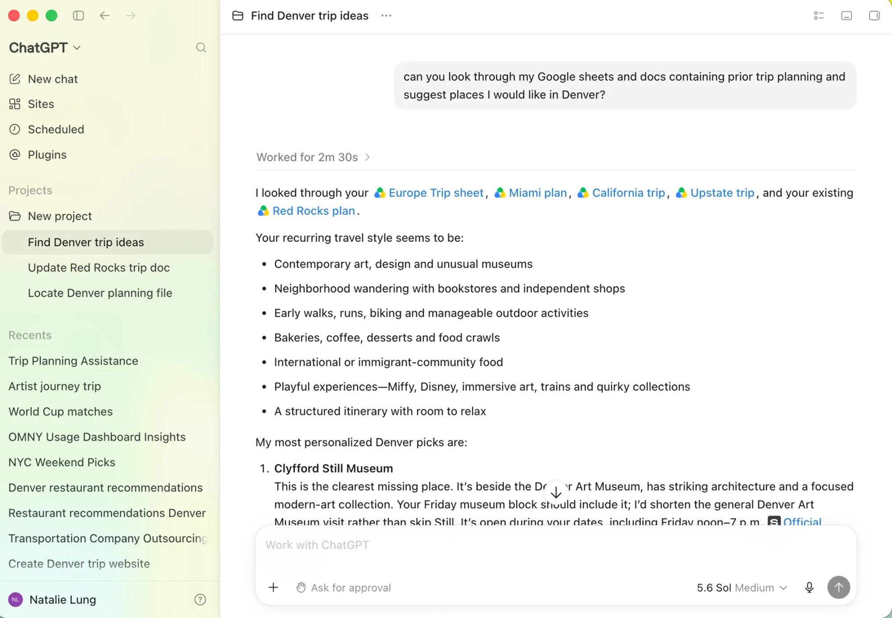The width and height of the screenshot is (892, 618).
Task: Click the microphone dictation icon
Action: [x=809, y=588]
